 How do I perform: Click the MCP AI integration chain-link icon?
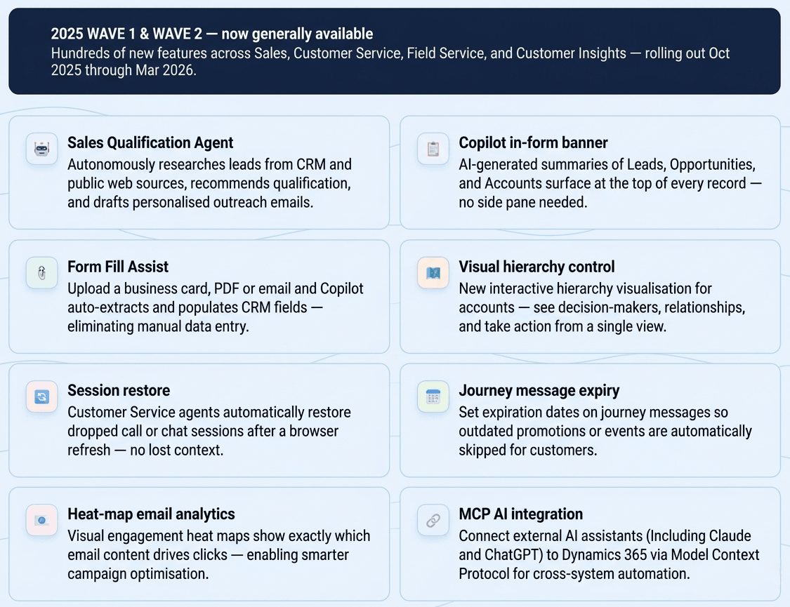(x=433, y=520)
